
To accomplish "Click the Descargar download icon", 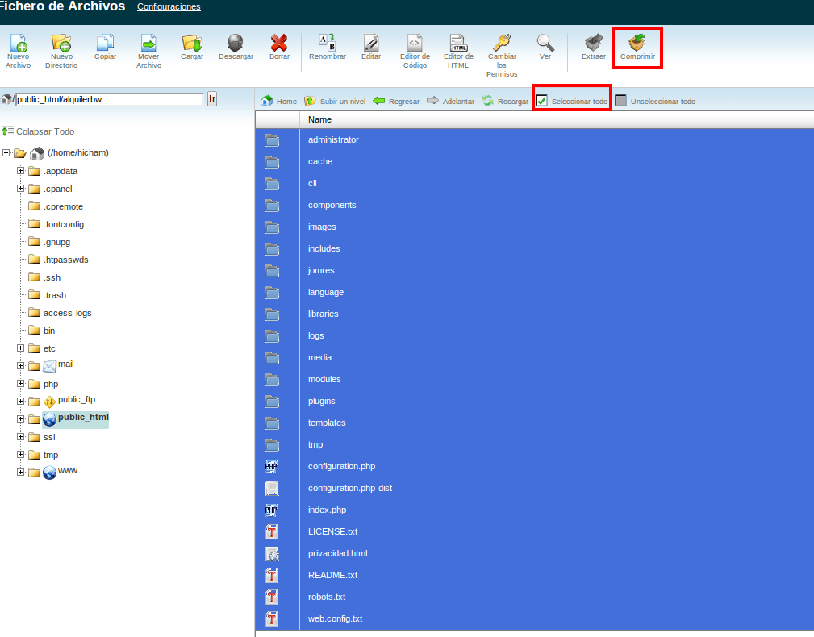I will 236,43.
